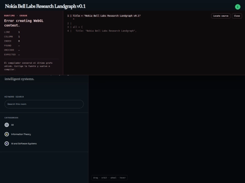Select the All category radio
This screenshot has width=245, height=183.
7,125
